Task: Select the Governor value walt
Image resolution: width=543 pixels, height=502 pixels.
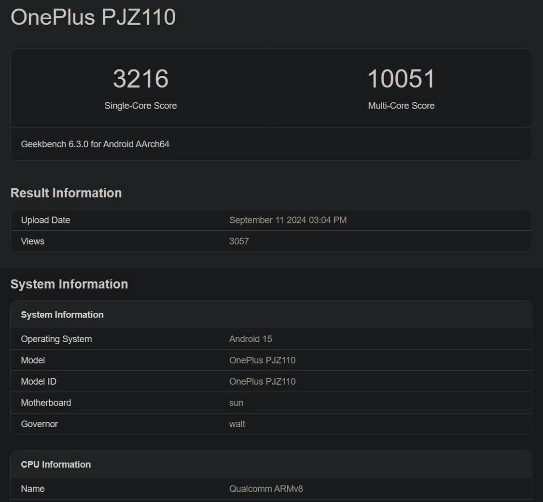Action: tap(237, 424)
